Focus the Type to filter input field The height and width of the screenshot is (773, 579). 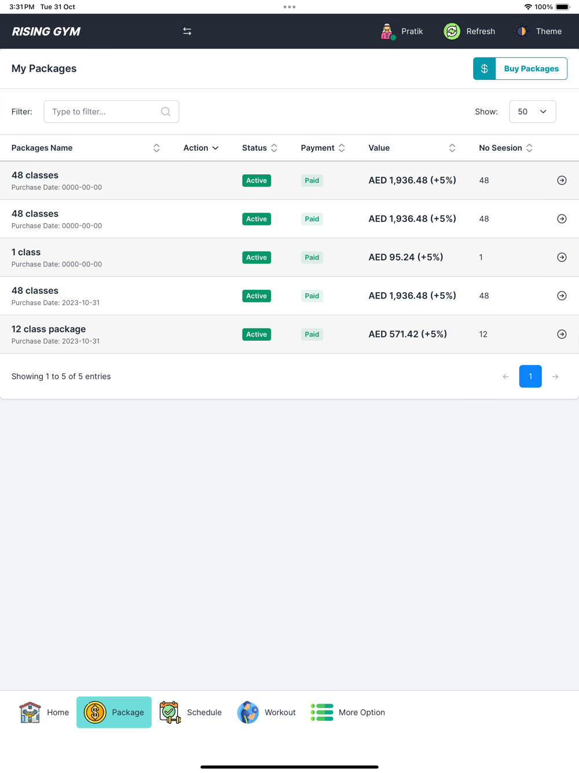(x=111, y=111)
